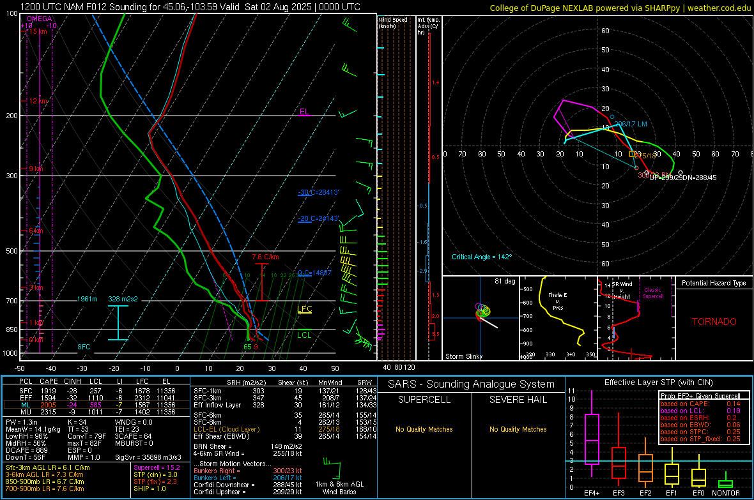Click the based on STPC: 0.25 probability
This screenshot has width=754, height=500.
coord(700,432)
